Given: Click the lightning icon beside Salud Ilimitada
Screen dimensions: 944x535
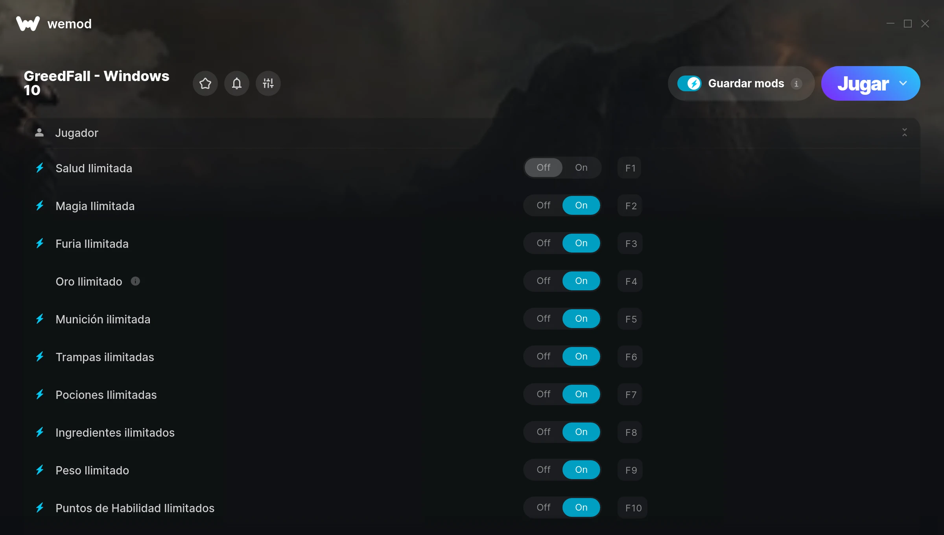Looking at the screenshot, I should 40,168.
